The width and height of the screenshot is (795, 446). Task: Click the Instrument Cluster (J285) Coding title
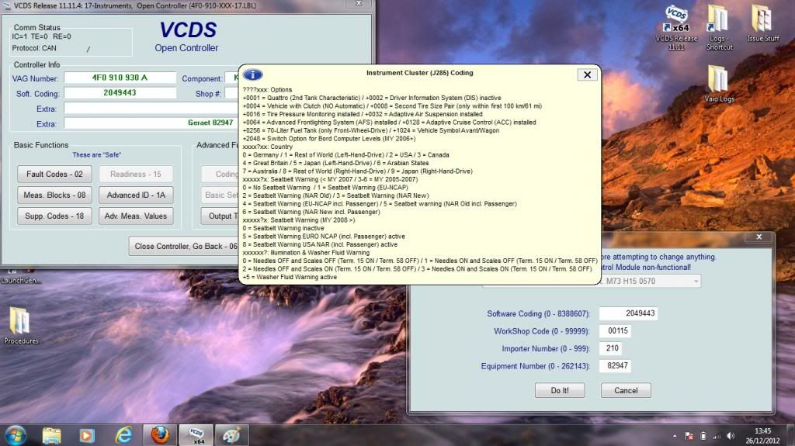coord(419,73)
